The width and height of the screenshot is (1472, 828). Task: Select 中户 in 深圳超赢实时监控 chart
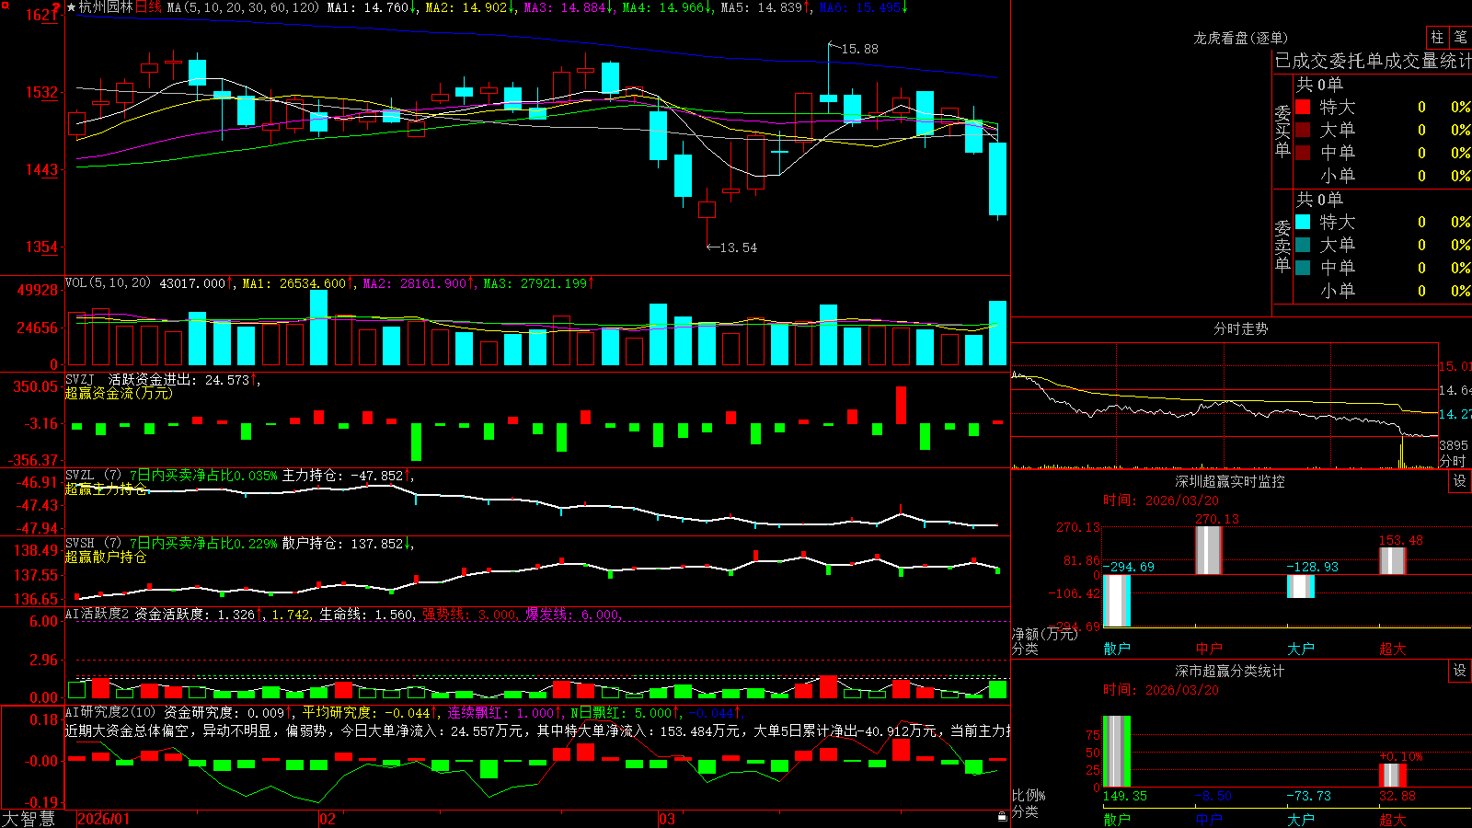tap(1209, 649)
